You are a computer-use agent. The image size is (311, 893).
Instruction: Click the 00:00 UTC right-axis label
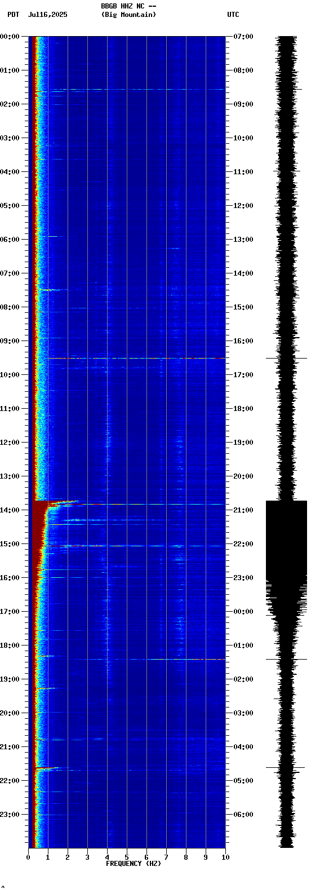pyautogui.click(x=243, y=612)
